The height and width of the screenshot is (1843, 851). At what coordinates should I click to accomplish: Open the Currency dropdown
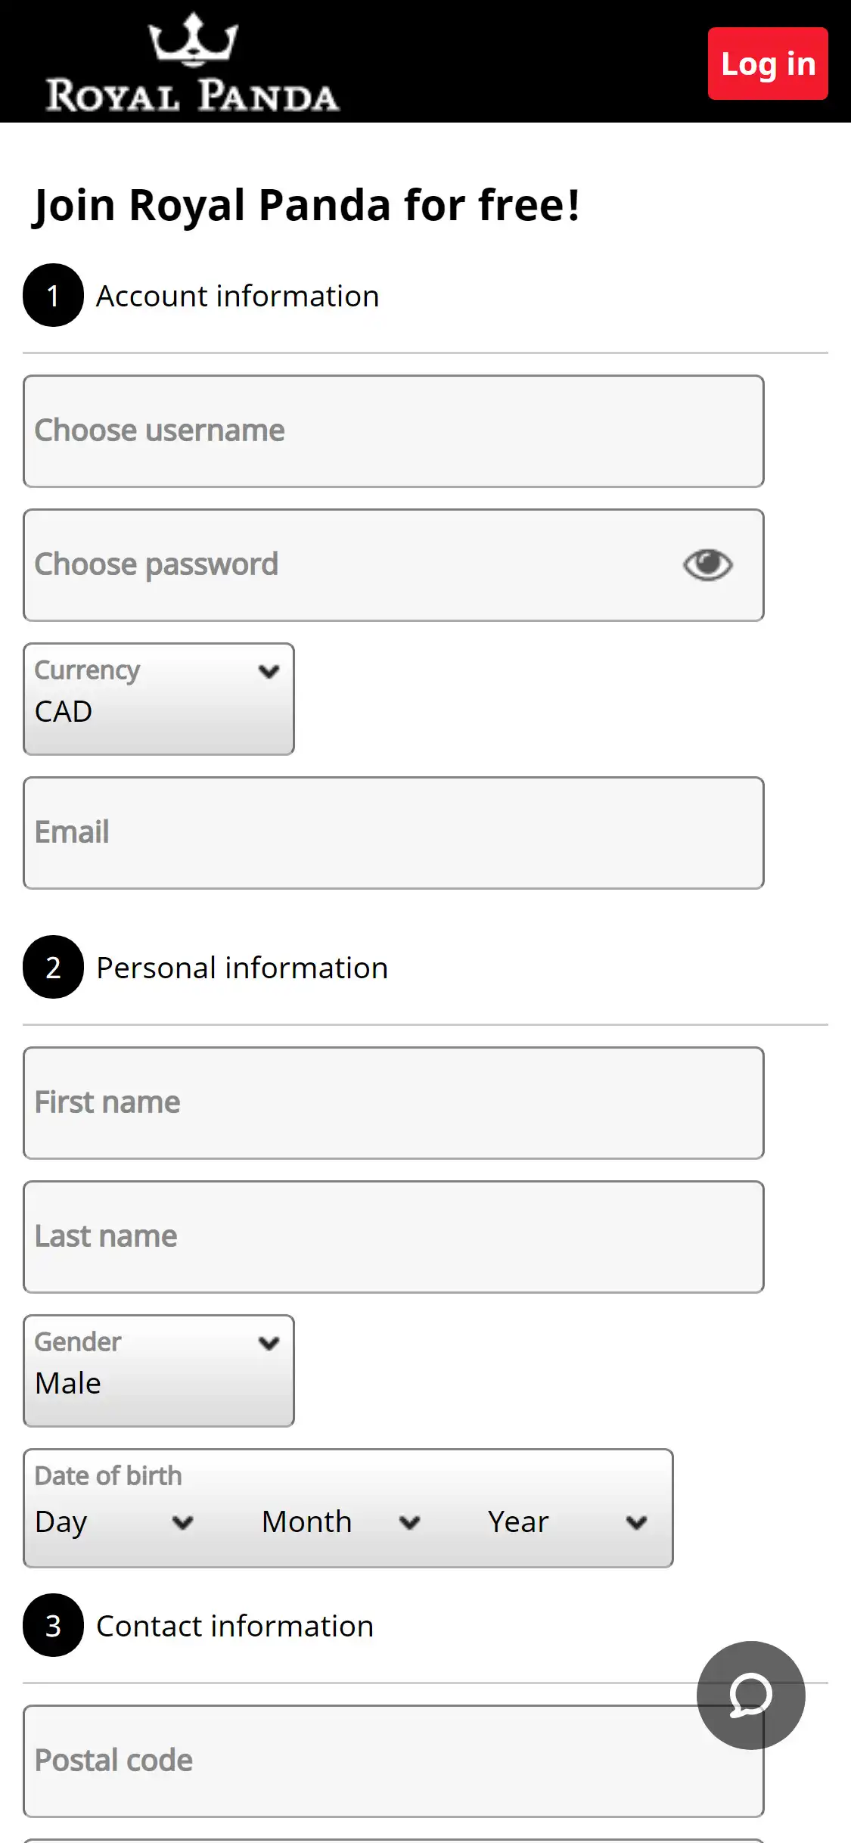click(x=159, y=699)
